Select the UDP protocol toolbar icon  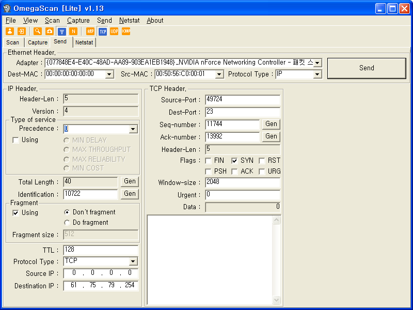pos(114,31)
